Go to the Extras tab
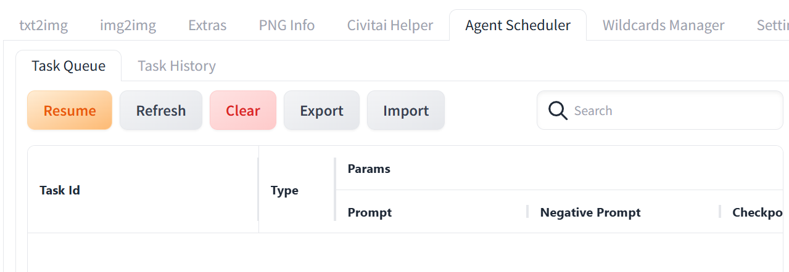The image size is (789, 272). click(x=207, y=25)
